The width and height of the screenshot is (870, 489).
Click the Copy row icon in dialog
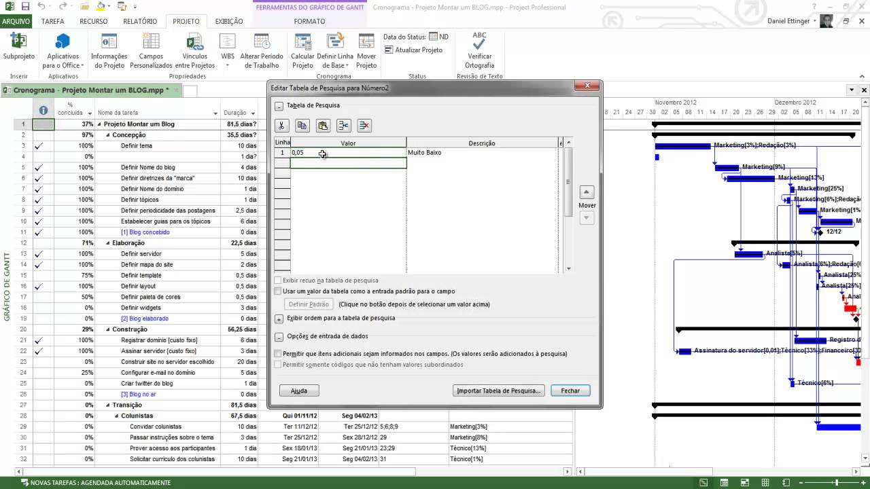302,126
